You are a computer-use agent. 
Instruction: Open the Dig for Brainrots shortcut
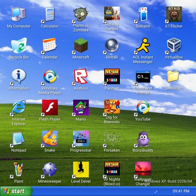point(112,106)
